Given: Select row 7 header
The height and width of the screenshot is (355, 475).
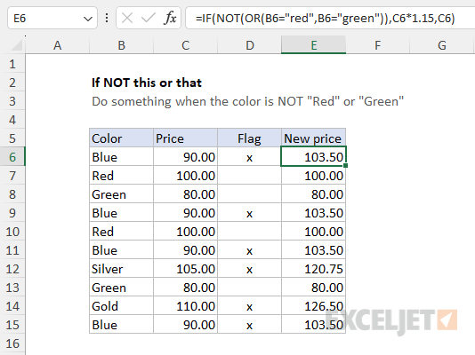Looking at the screenshot, I should tap(12, 176).
